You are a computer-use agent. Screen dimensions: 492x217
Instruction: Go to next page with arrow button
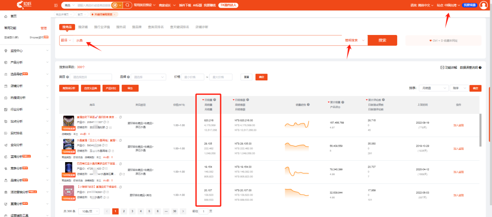point(183,211)
